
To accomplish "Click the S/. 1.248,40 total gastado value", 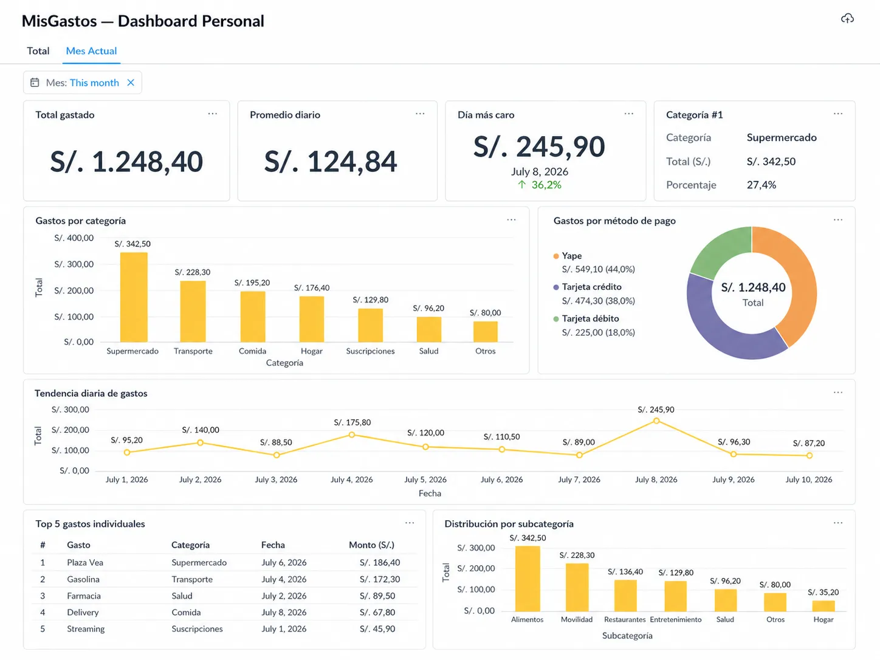I will (x=126, y=162).
